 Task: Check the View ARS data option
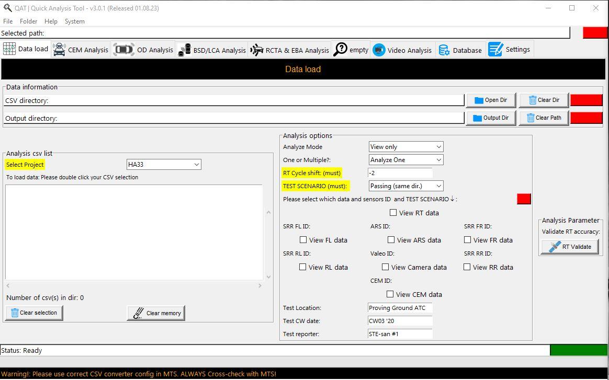tap(391, 240)
